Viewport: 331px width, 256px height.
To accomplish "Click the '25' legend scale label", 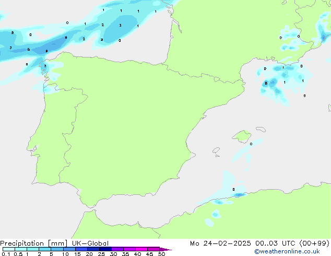I will click(x=101, y=254).
